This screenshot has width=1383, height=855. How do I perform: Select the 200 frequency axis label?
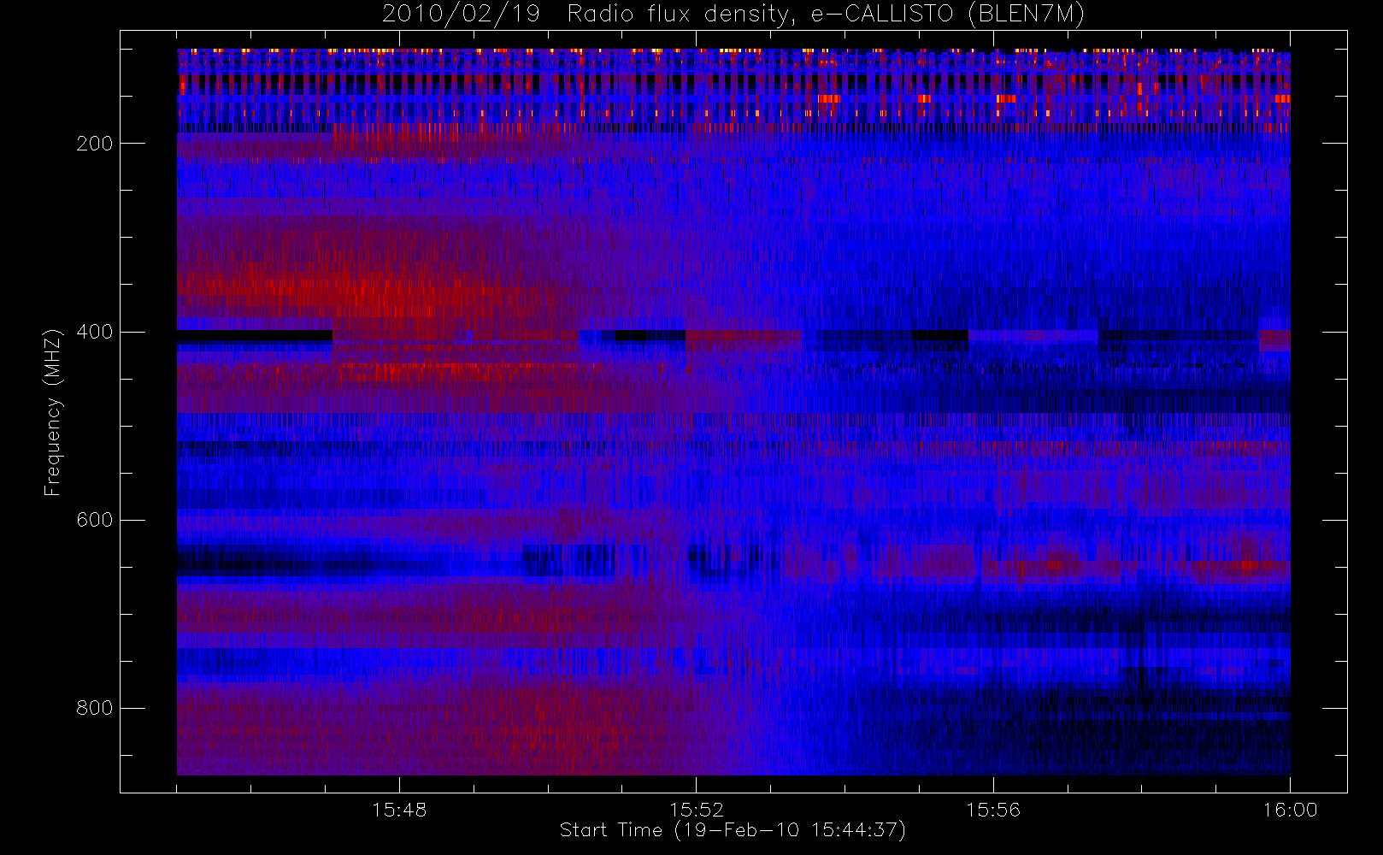point(94,144)
